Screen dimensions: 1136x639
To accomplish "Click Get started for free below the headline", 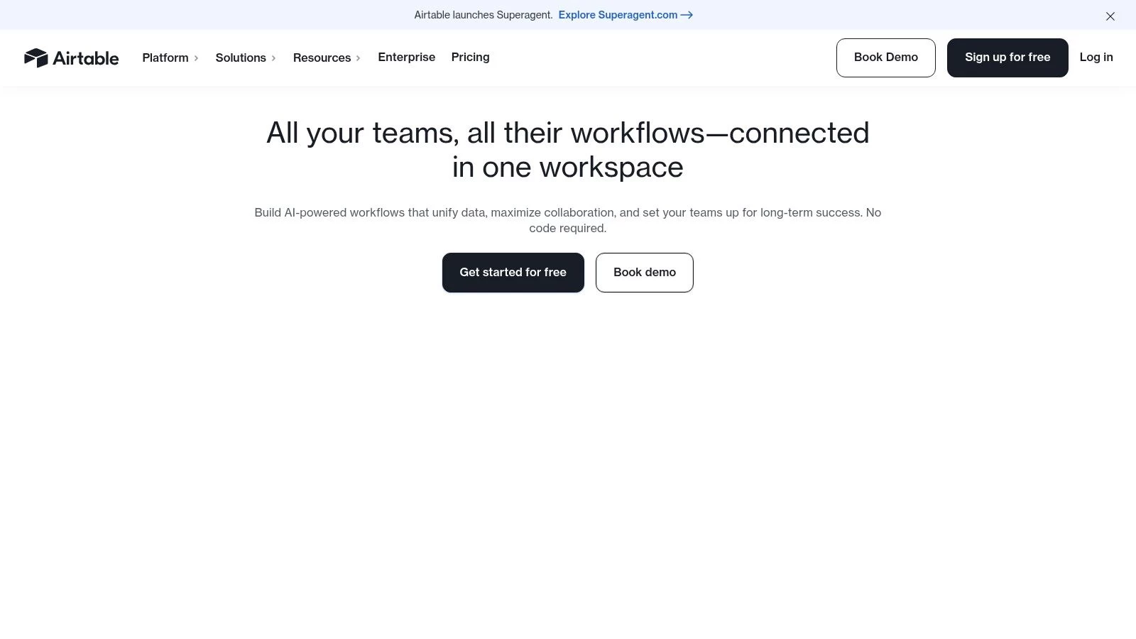I will tap(513, 272).
